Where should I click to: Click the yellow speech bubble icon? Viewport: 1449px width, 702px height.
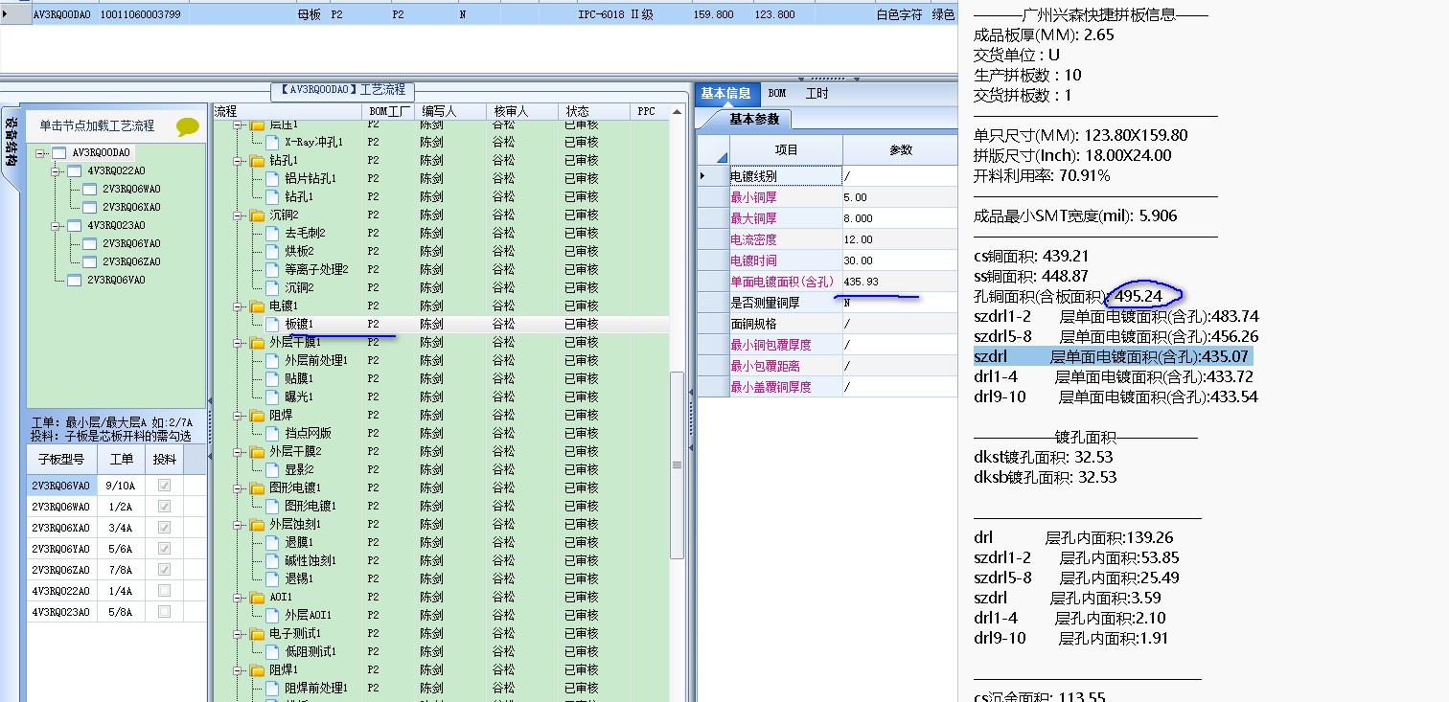click(188, 126)
